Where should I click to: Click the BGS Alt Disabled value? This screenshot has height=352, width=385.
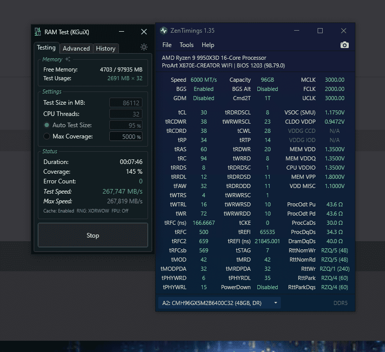coord(268,89)
